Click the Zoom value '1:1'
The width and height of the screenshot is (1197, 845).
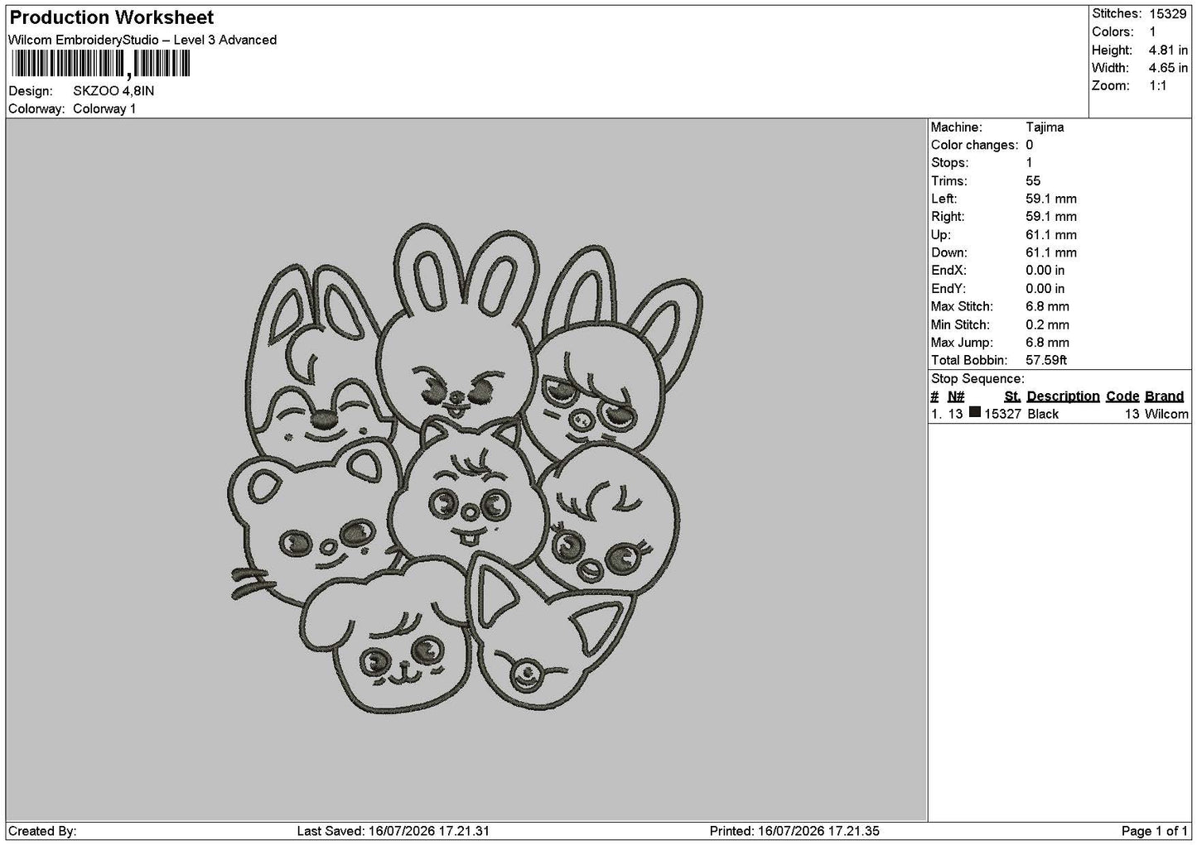[1158, 86]
